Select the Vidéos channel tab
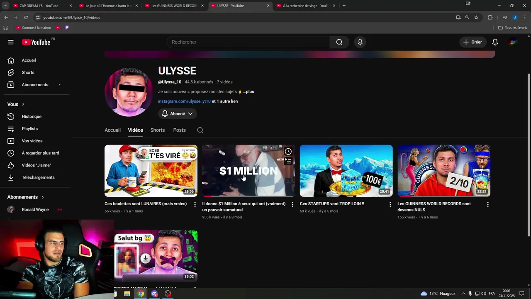 tap(135, 130)
